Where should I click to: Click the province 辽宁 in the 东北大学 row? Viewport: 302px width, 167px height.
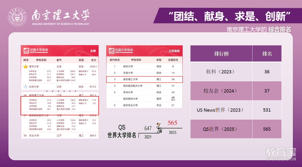59,136
